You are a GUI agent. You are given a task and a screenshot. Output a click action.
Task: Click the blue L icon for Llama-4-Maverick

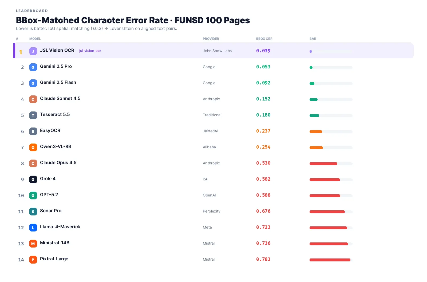[x=33, y=227]
